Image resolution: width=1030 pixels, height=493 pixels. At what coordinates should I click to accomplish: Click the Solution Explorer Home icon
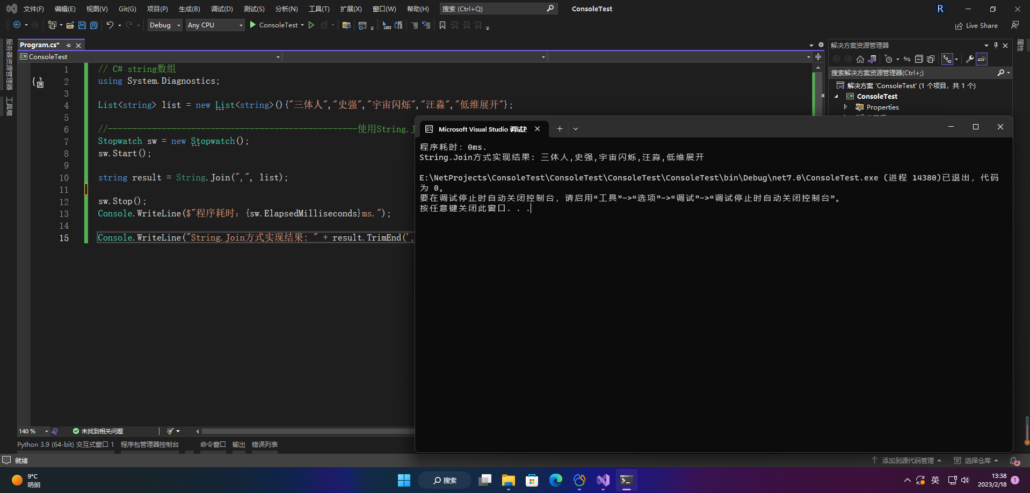point(860,59)
